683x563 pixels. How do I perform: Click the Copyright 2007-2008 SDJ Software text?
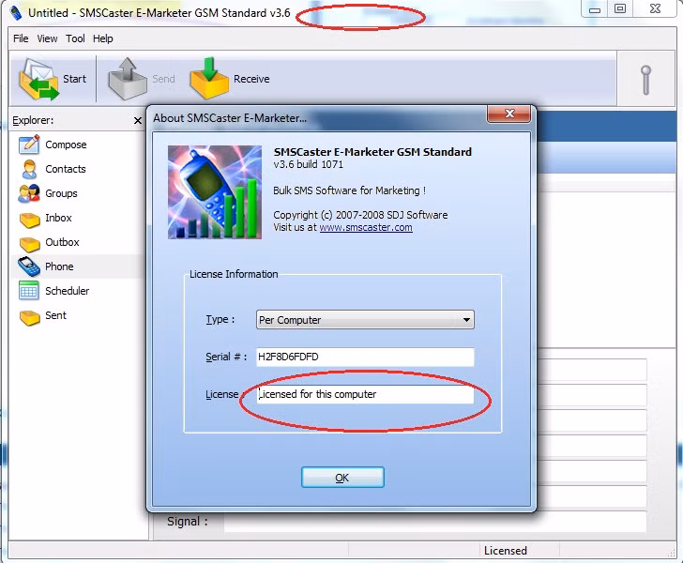click(x=360, y=215)
